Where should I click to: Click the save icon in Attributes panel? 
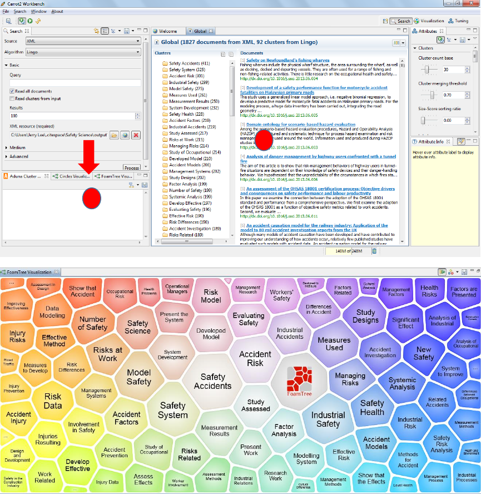pyautogui.click(x=463, y=39)
